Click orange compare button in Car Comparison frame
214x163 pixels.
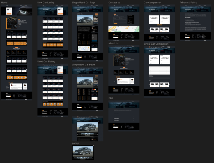159,25
